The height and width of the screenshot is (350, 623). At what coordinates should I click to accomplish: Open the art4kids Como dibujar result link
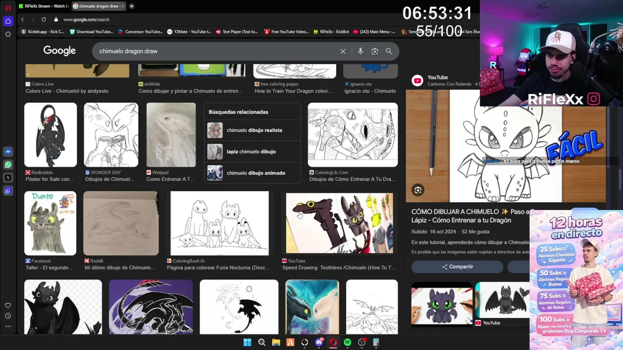[x=190, y=91]
